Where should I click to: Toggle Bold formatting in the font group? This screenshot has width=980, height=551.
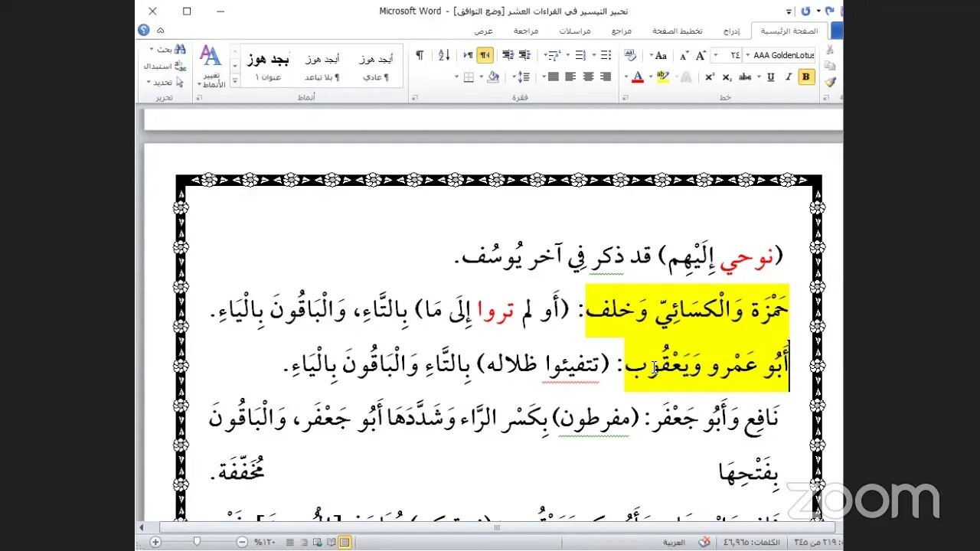coord(806,77)
